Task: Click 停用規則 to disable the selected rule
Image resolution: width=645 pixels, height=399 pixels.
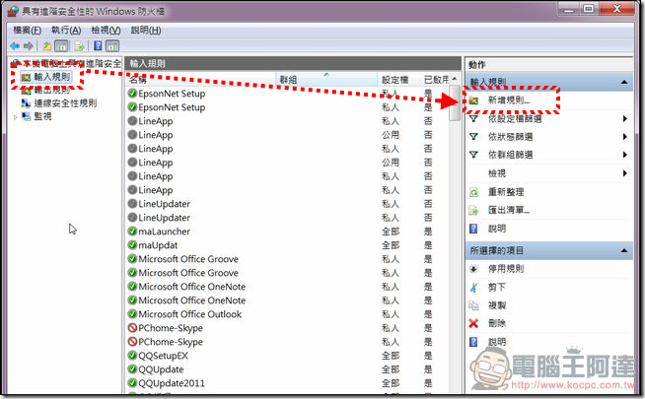Action: pos(506,269)
